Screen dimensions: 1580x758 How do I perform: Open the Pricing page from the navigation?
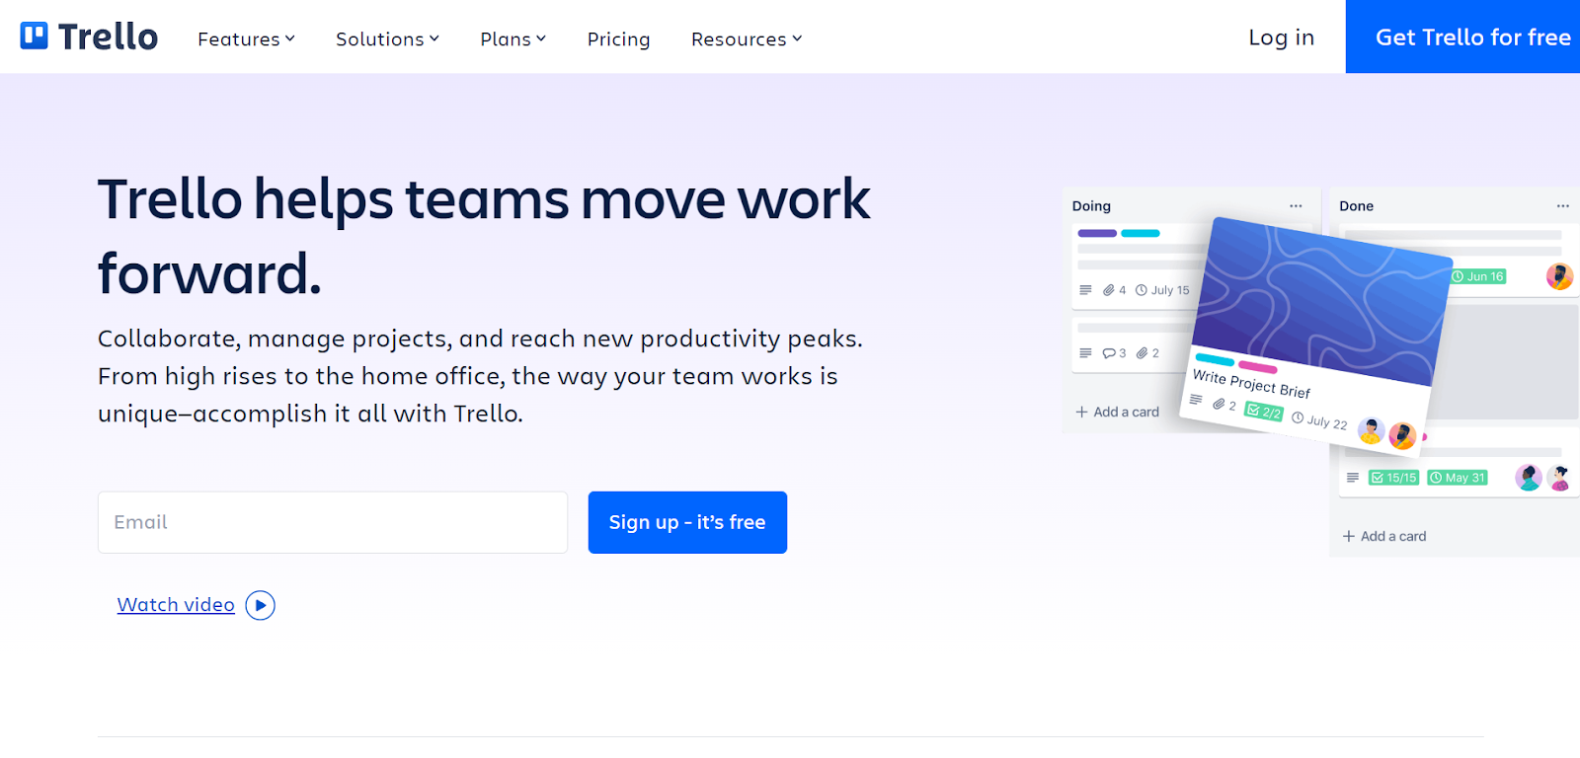tap(618, 38)
